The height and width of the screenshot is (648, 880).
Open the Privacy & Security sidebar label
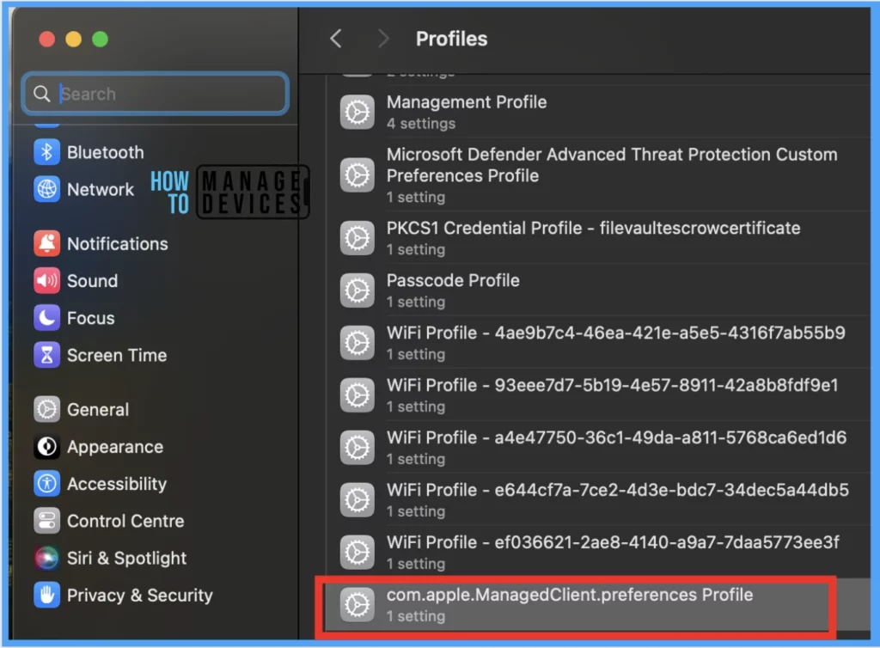140,596
